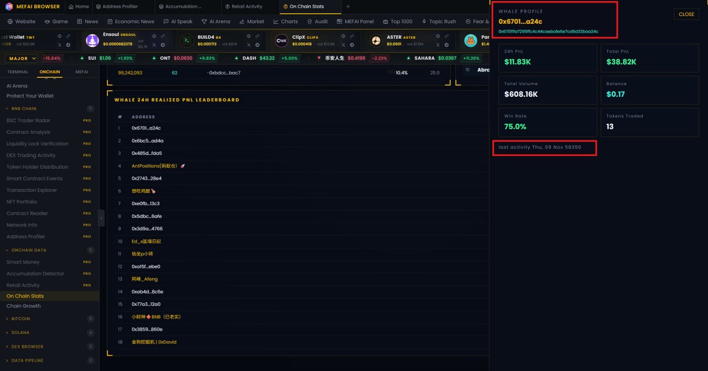708x371 pixels.
Task: Open AI Speak from the toolbar
Action: [178, 21]
